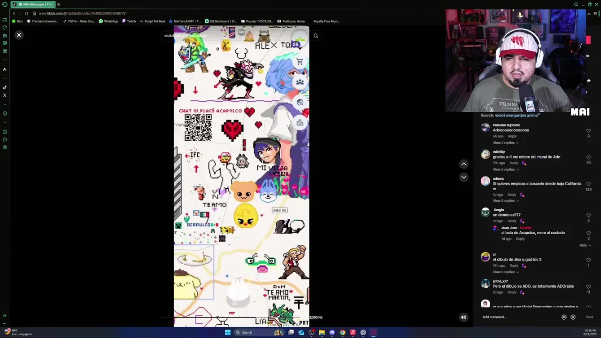
Task: Open eduarx's profile avatar
Action: pos(485,181)
